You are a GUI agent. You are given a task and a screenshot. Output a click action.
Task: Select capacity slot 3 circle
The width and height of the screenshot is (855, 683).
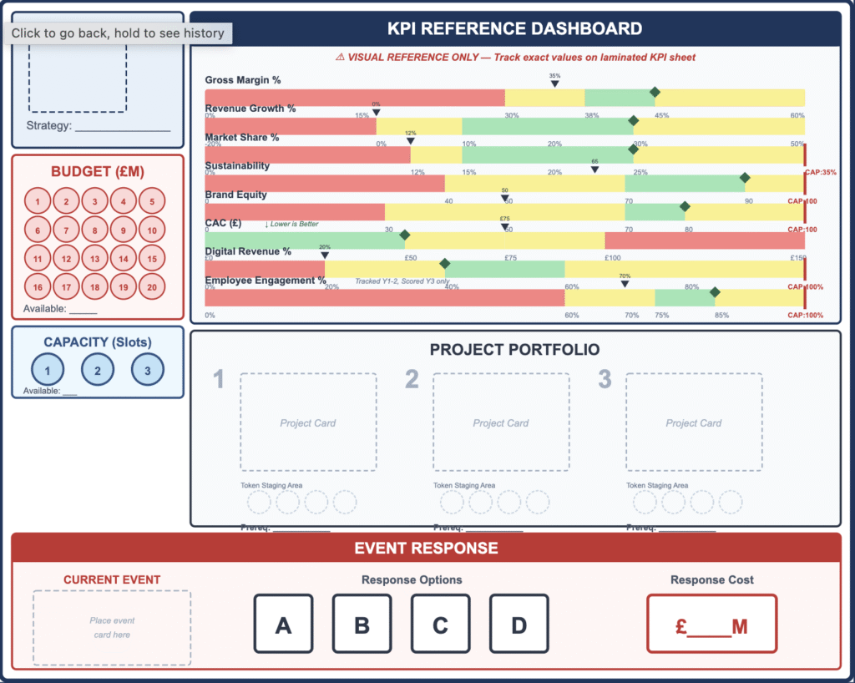(148, 370)
